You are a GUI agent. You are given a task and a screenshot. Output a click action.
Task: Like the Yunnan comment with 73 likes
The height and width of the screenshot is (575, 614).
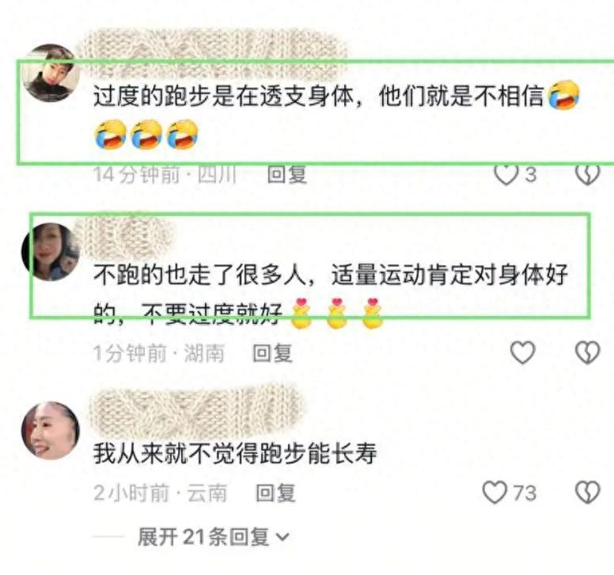pyautogui.click(x=495, y=493)
